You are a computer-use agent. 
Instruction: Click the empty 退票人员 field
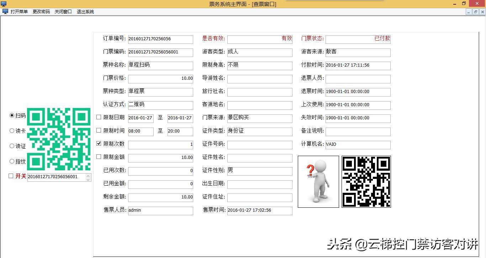point(358,79)
